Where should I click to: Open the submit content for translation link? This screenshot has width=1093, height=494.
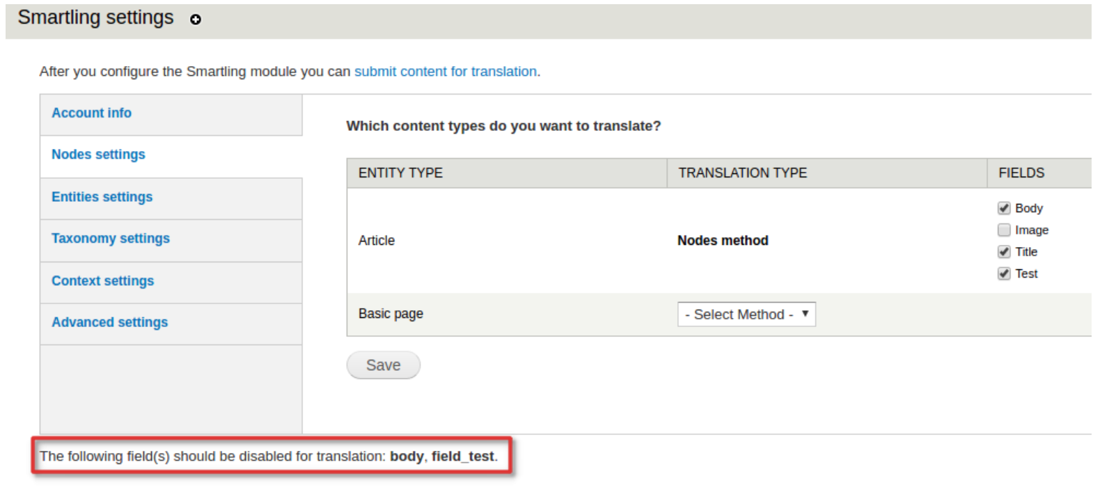click(446, 72)
